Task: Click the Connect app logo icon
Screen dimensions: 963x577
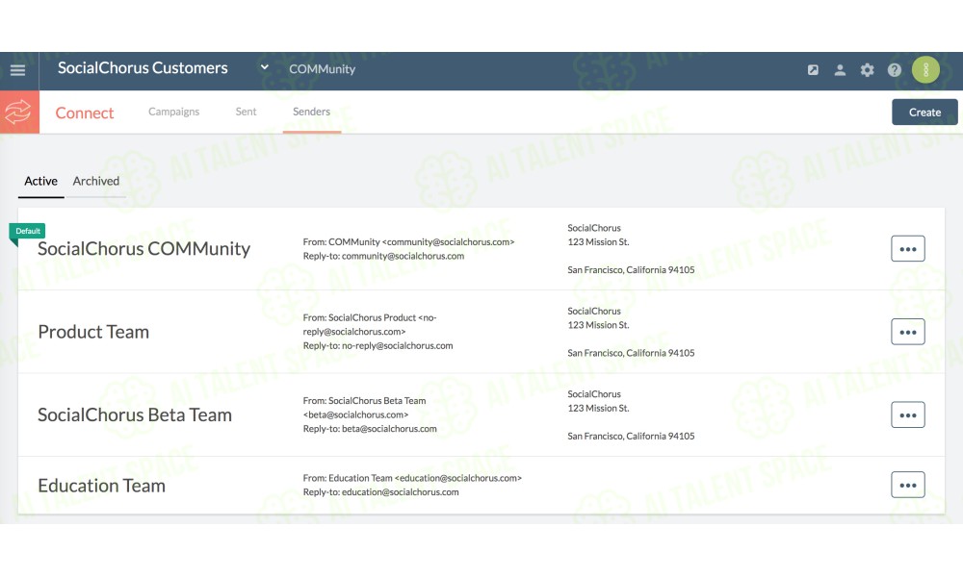Action: point(19,113)
